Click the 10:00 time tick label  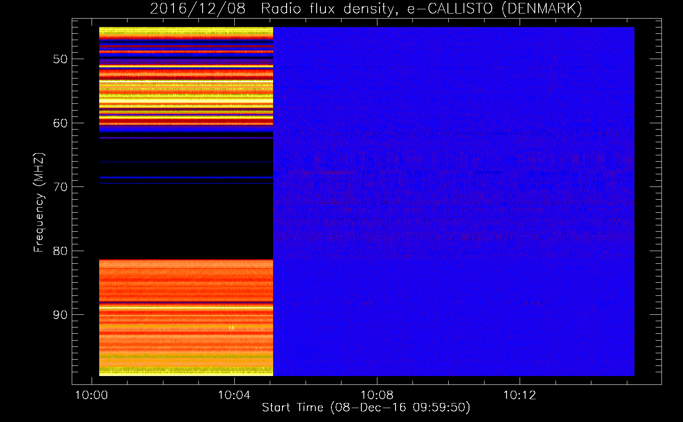tap(92, 395)
